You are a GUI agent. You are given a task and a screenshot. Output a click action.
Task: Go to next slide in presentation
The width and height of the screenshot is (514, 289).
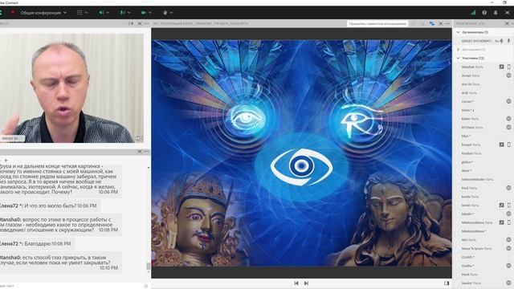point(306,283)
